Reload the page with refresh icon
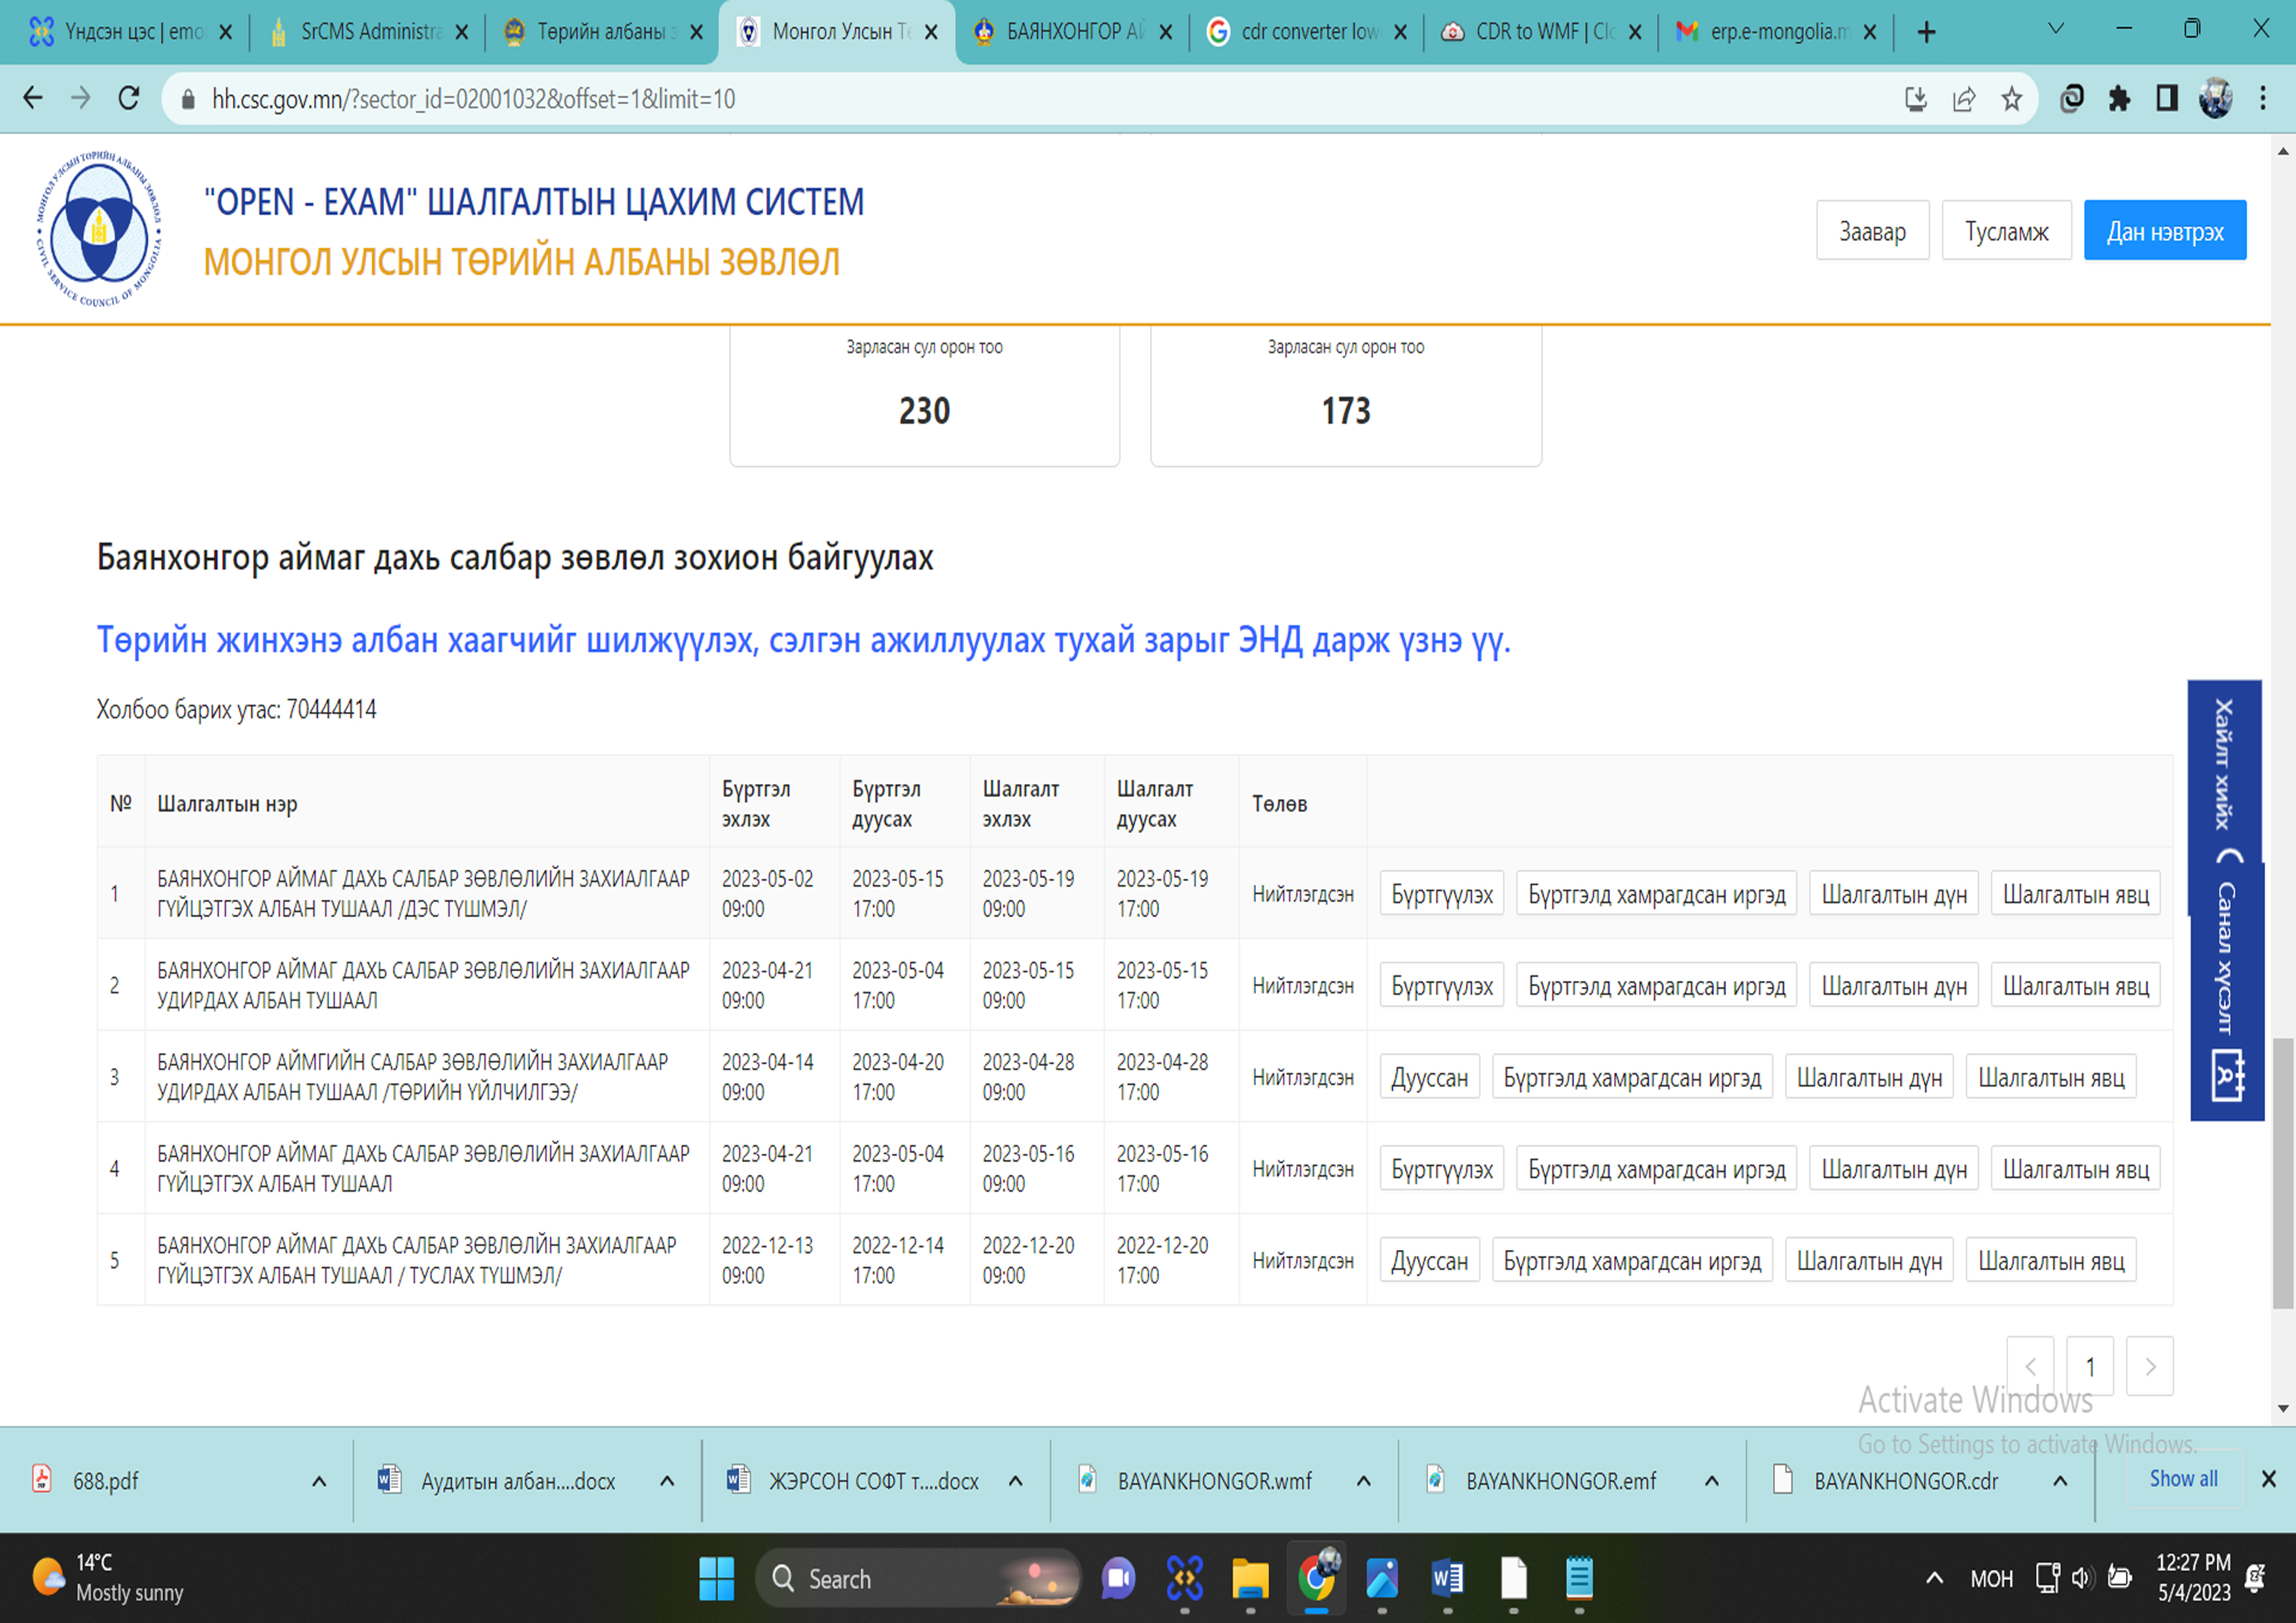Screen dimensions: 2296x1623 [129, 98]
